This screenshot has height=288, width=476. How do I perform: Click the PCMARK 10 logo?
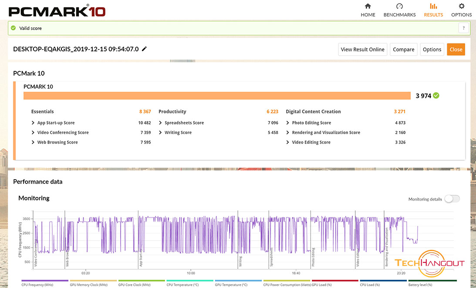pyautogui.click(x=57, y=11)
